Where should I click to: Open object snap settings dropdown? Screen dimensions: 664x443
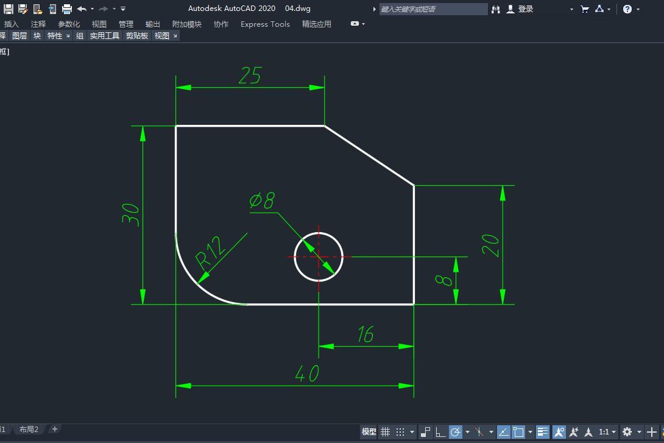(x=530, y=432)
